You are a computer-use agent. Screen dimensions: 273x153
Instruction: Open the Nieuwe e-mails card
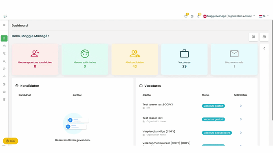[234, 59]
